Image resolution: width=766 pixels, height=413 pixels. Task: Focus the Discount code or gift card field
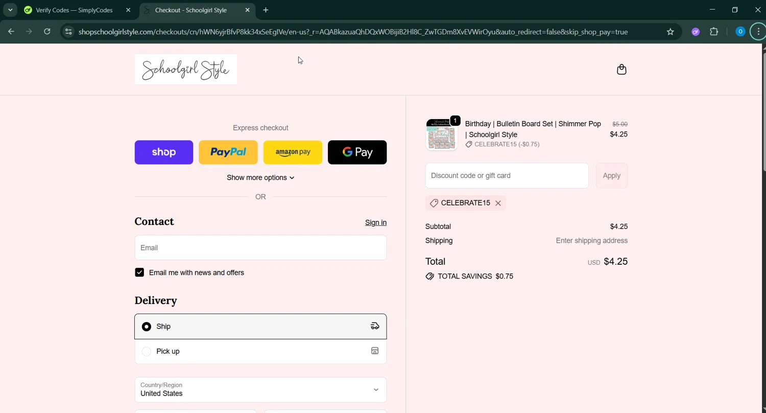[x=507, y=175]
